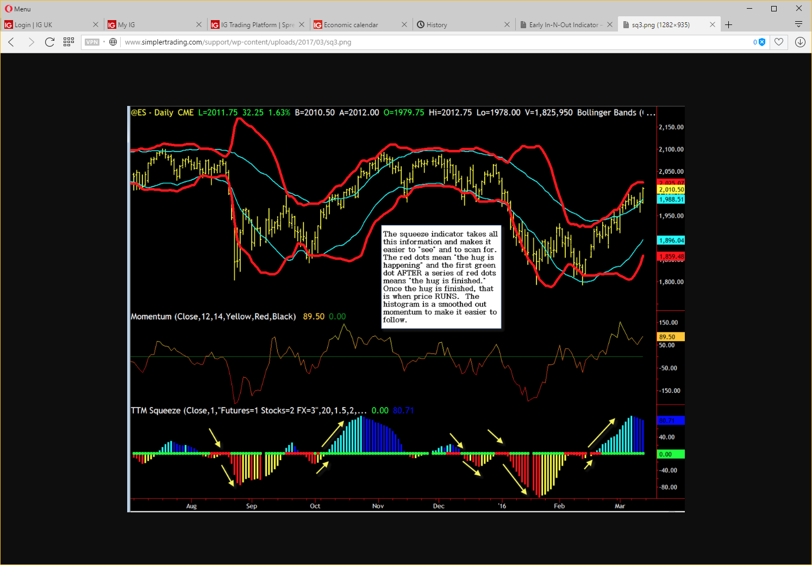Click the "Momentum (Close,12,14,Yellow,Red,Black)" label
This screenshot has width=812, height=565.
coord(214,316)
